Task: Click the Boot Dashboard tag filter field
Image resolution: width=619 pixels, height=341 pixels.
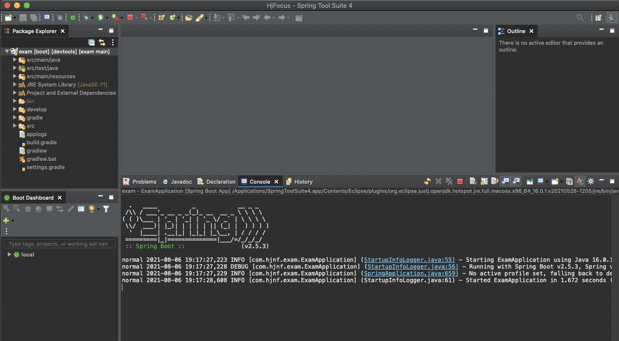Action: 59,244
